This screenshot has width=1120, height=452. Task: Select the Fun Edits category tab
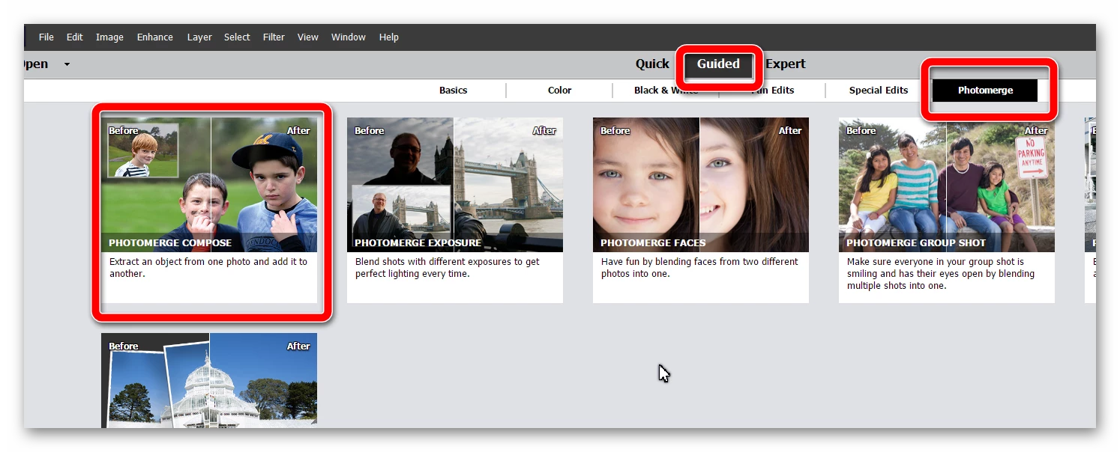tap(773, 91)
